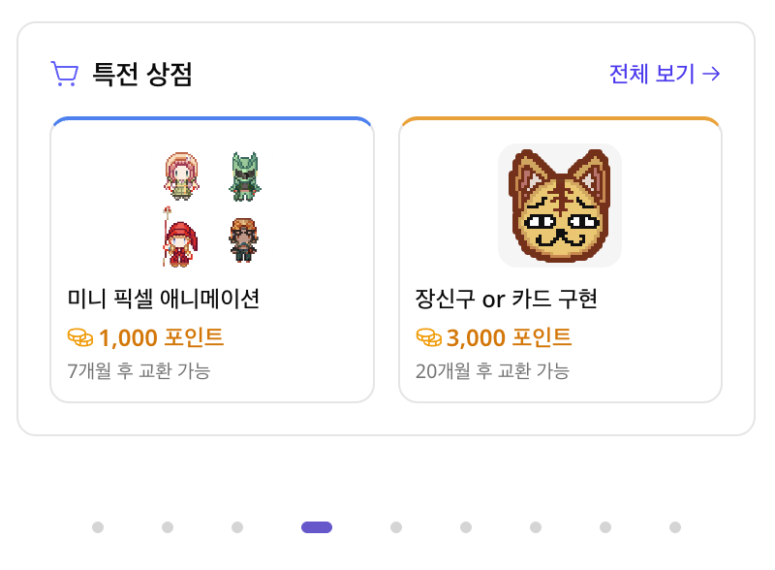This screenshot has height=570, width=775.
Task: Open the 미니 픽셀 애니메이션 item title
Action: (164, 299)
